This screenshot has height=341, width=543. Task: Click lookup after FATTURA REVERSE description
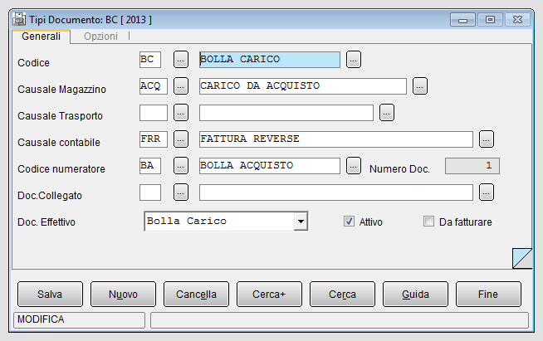pyautogui.click(x=487, y=139)
